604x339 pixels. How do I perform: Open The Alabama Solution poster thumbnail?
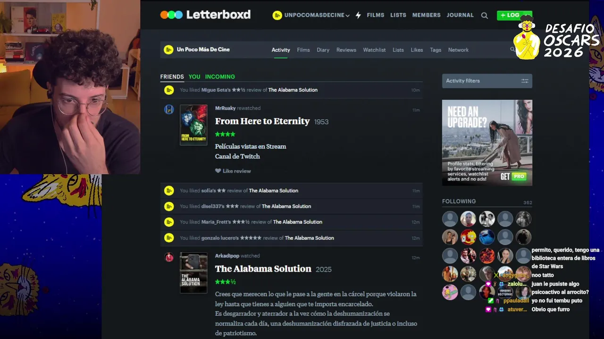pyautogui.click(x=193, y=273)
